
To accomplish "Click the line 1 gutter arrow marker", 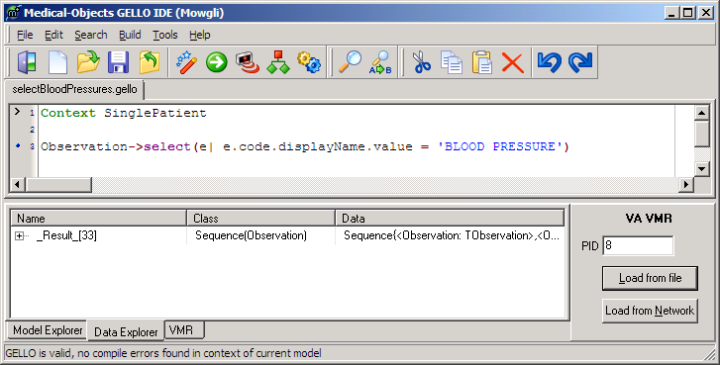I will coord(17,112).
